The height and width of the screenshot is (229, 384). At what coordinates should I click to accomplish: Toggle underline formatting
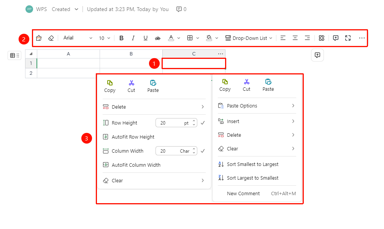[x=146, y=38]
